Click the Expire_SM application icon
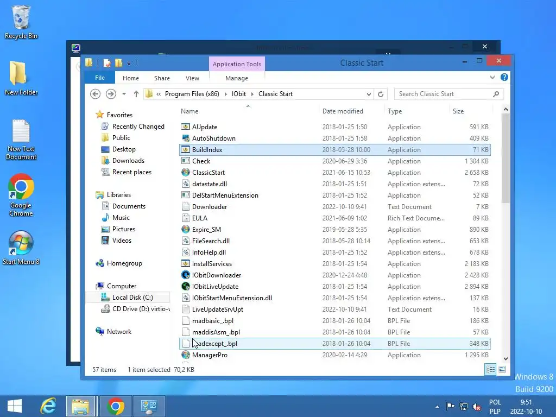The image size is (556, 417). pyautogui.click(x=186, y=230)
